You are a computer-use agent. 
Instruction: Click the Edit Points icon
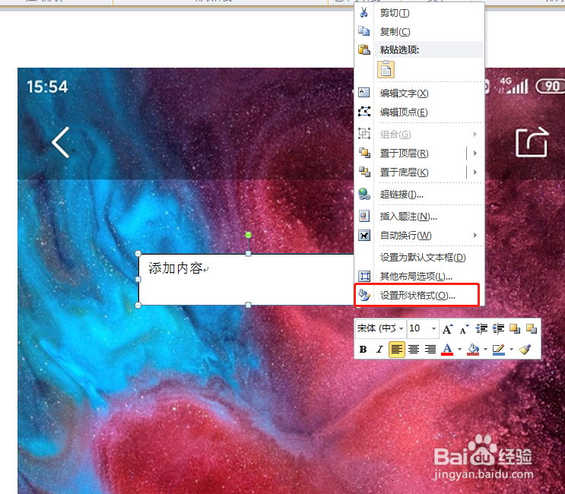364,112
